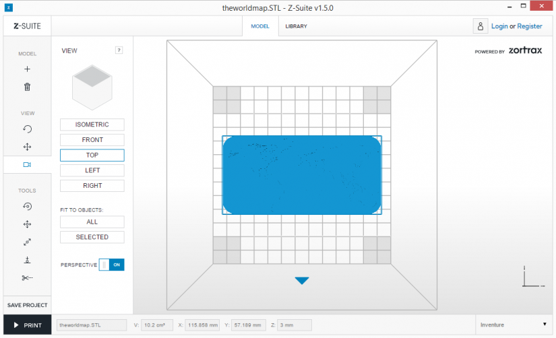The image size is (556, 338).
Task: Click the volume 10.2 cm³ field
Action: pyautogui.click(x=157, y=325)
